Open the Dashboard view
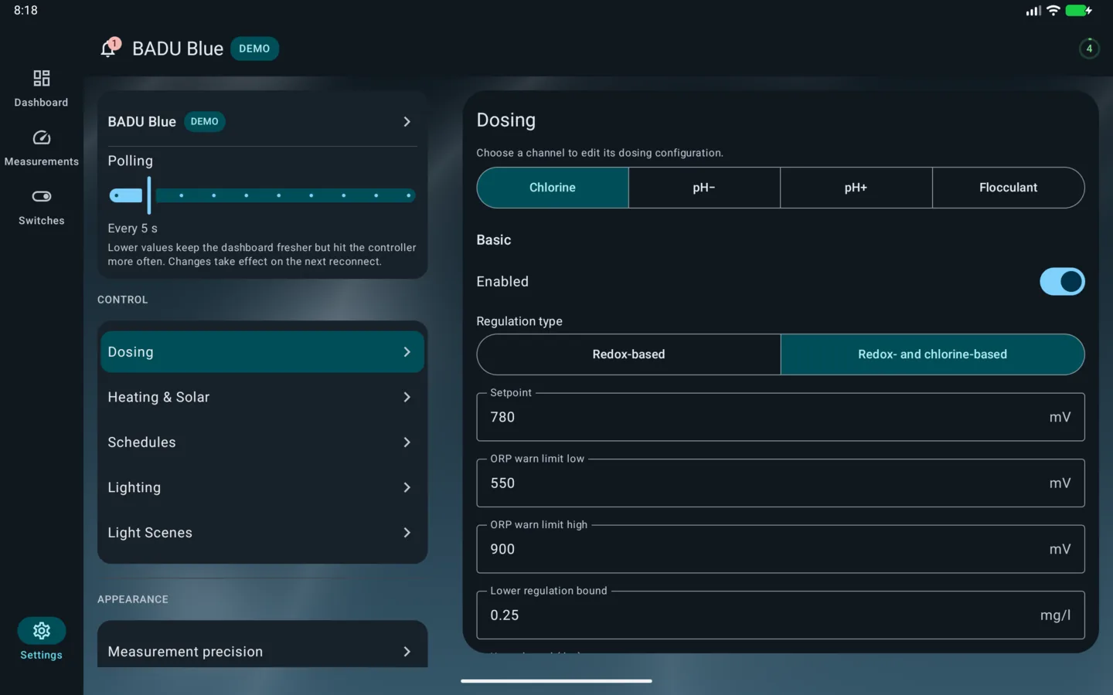This screenshot has height=695, width=1113. (41, 89)
